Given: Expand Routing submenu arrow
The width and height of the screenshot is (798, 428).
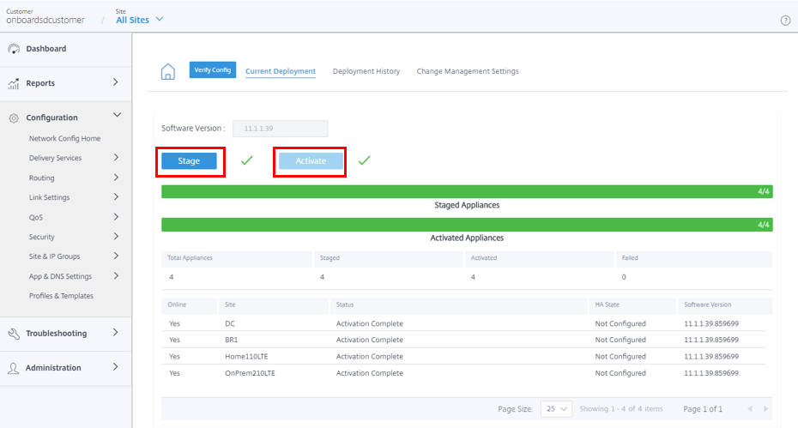Looking at the screenshot, I should (x=116, y=177).
